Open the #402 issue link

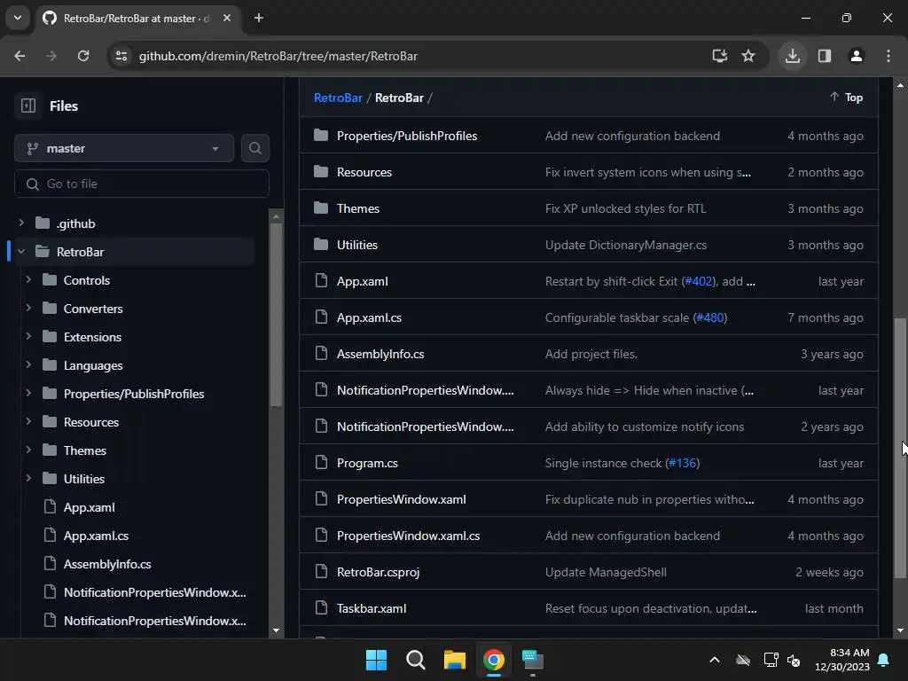[x=699, y=281]
